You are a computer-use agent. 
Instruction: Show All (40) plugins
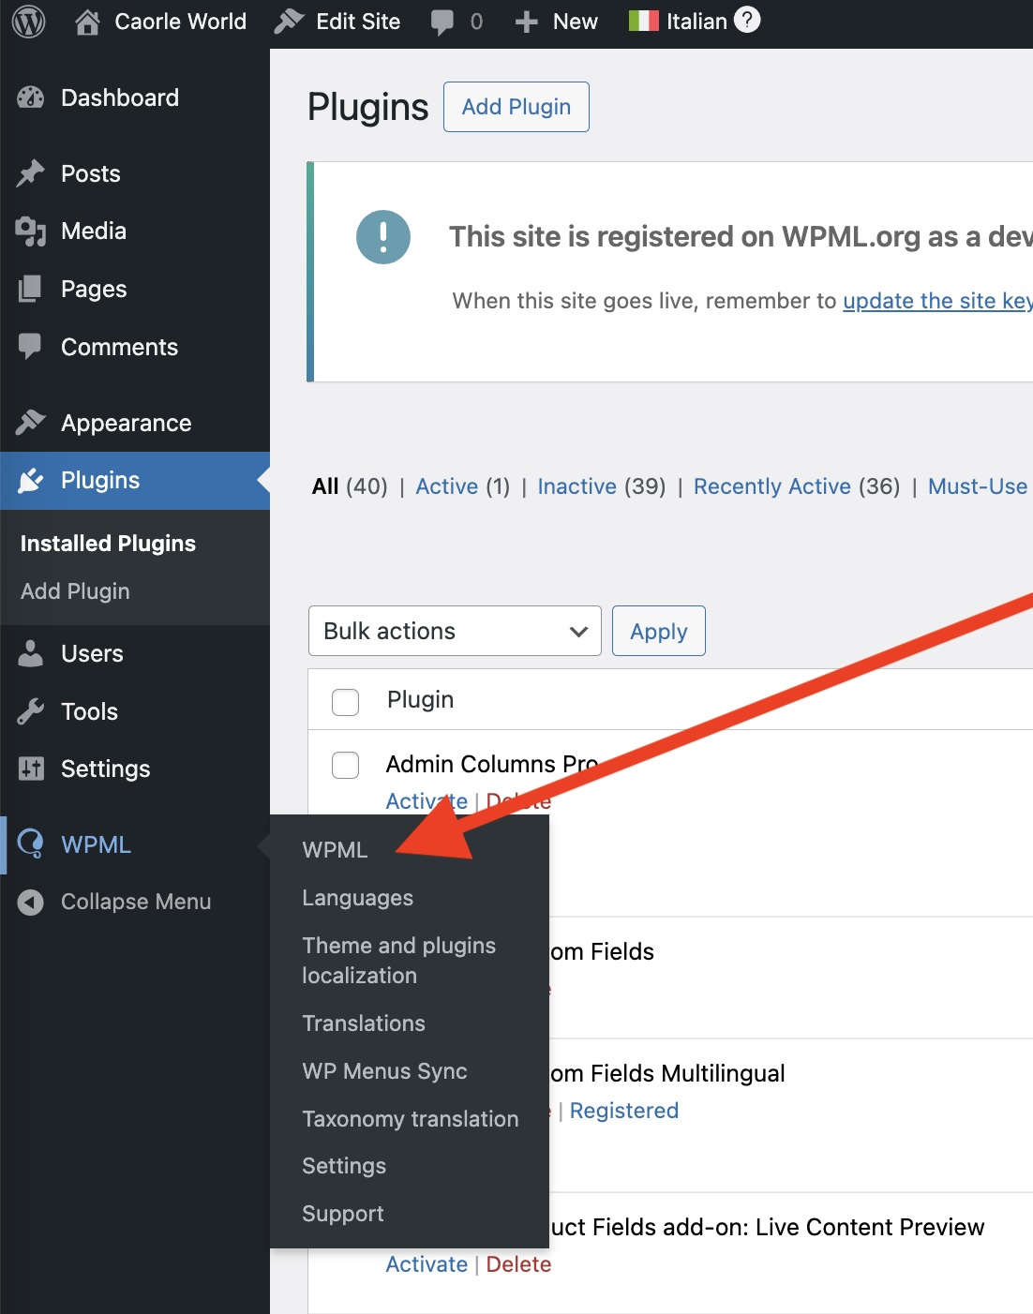coord(350,486)
